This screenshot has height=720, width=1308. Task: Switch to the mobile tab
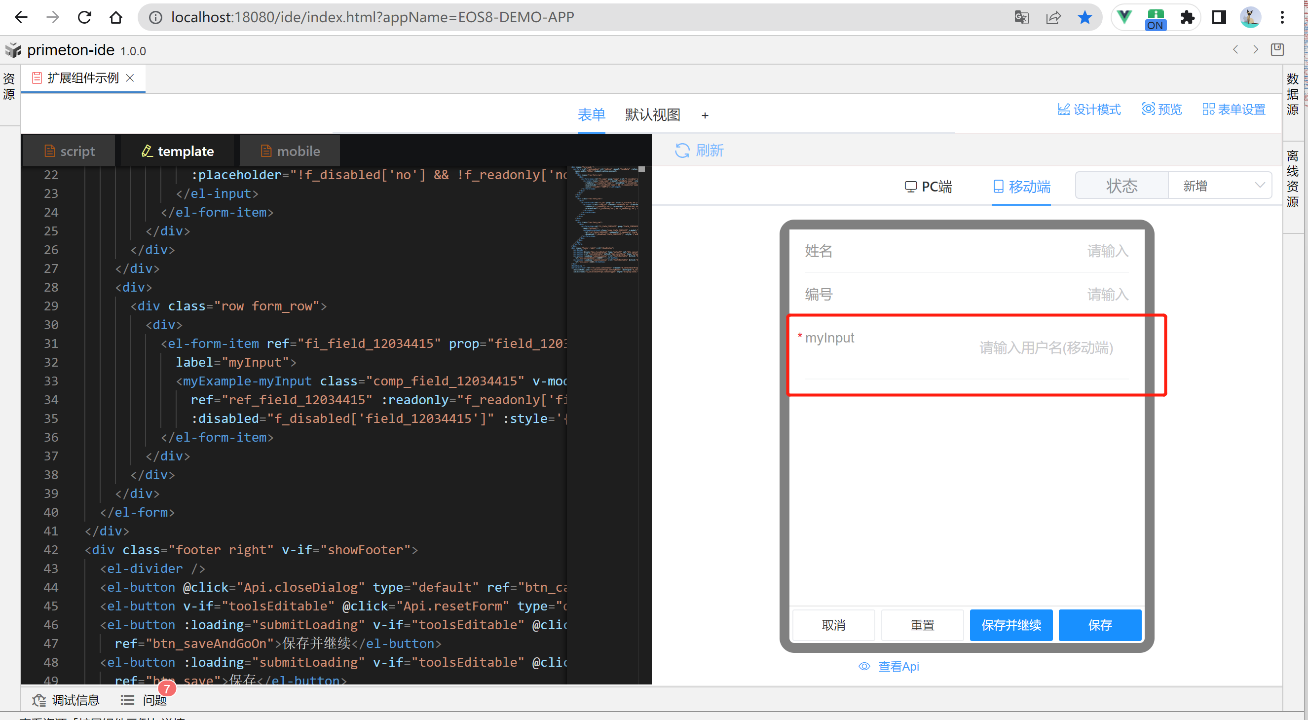(x=290, y=152)
